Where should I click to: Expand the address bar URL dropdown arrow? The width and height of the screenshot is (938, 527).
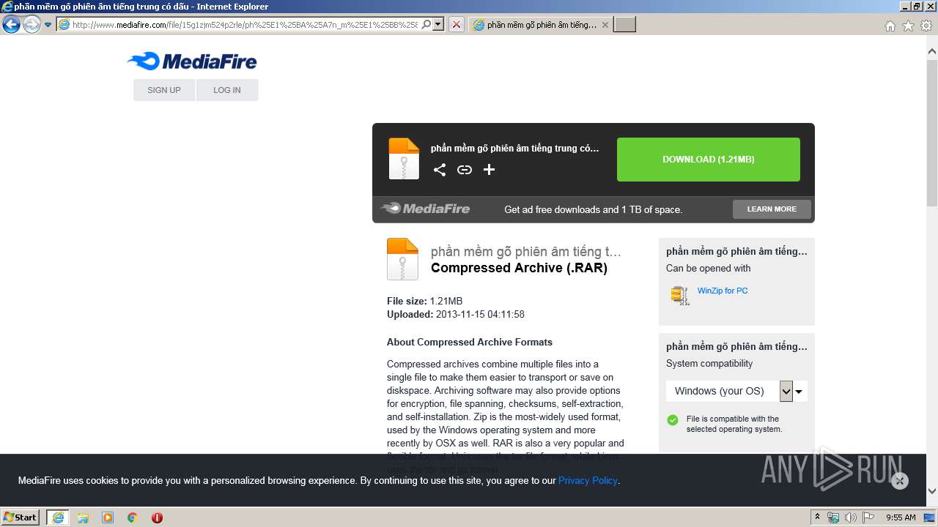tap(438, 25)
